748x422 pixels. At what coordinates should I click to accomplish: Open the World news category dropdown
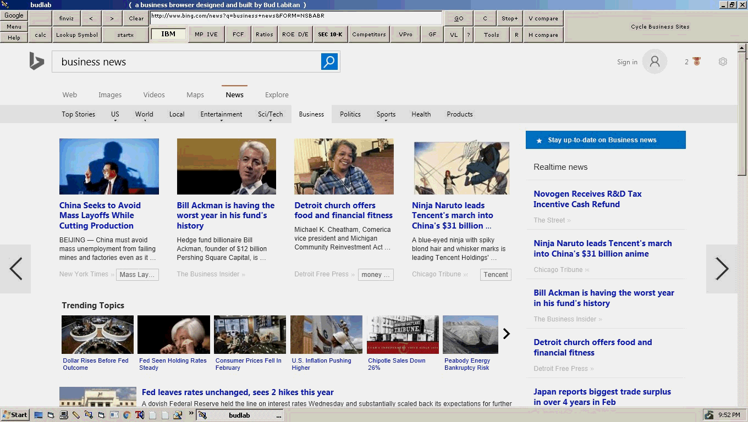tap(144, 114)
